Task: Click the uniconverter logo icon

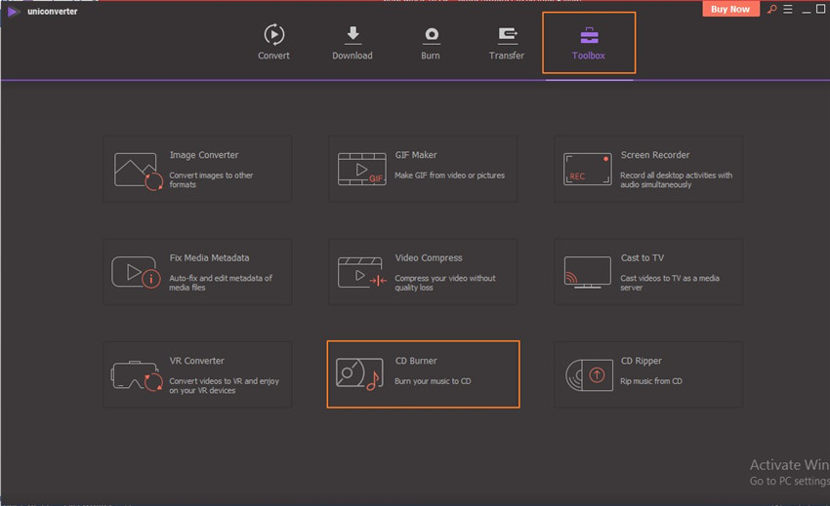Action: [x=14, y=11]
